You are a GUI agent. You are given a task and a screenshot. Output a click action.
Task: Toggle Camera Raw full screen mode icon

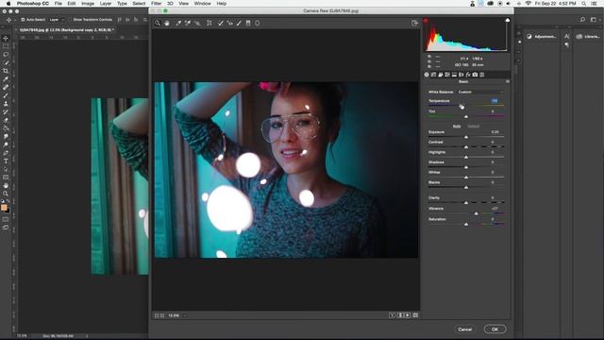point(414,23)
